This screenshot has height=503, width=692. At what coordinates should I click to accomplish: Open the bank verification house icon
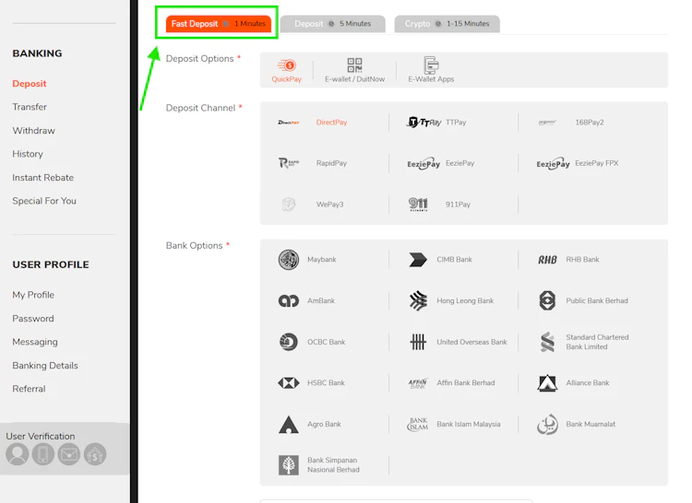tap(95, 454)
